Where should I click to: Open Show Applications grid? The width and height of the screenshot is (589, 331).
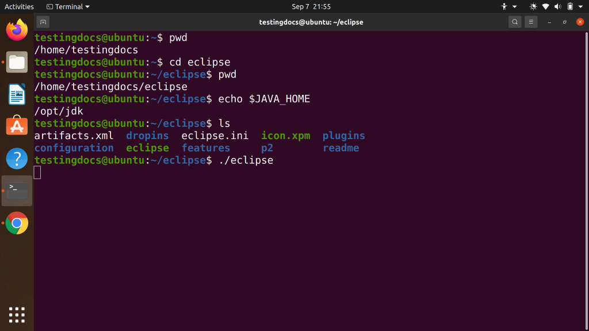tap(17, 314)
